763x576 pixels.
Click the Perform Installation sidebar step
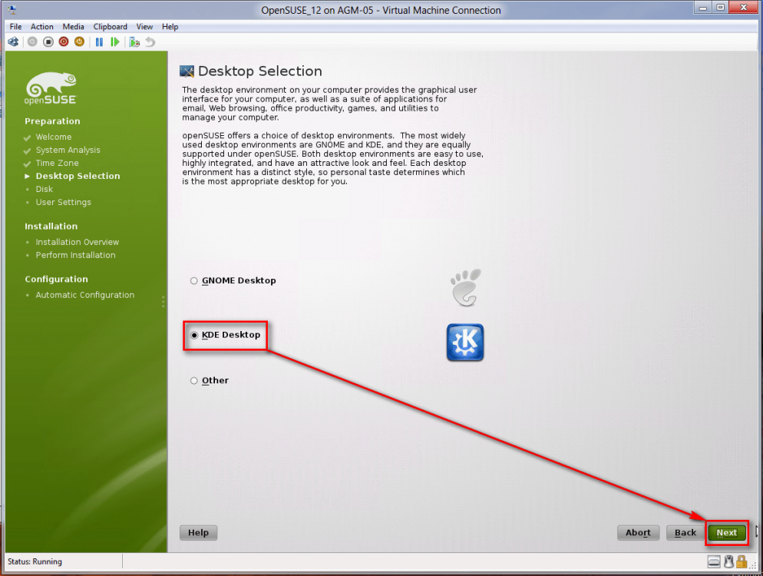(x=75, y=255)
